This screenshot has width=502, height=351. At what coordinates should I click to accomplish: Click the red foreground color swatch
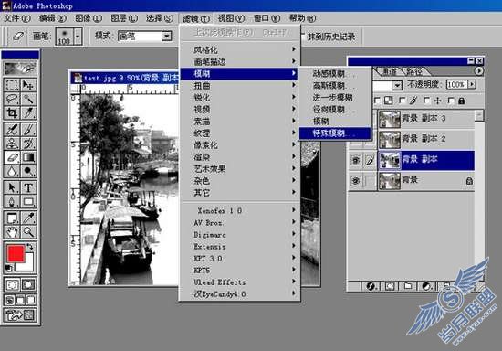(16, 253)
